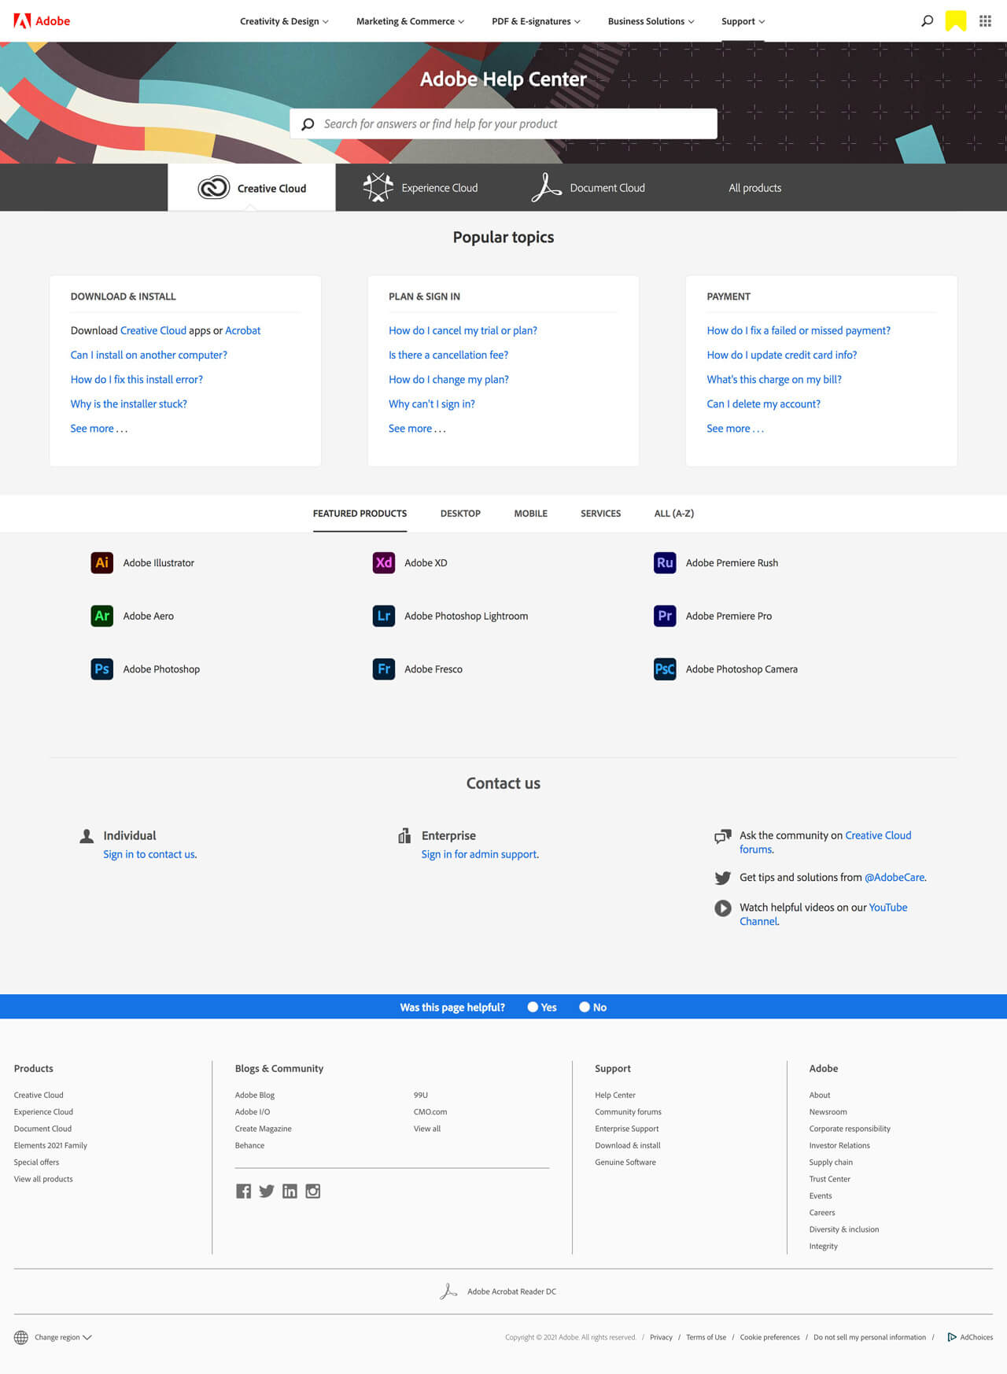Image resolution: width=1007 pixels, height=1374 pixels.
Task: Open Adobe XD Xd icon
Action: [x=384, y=562]
